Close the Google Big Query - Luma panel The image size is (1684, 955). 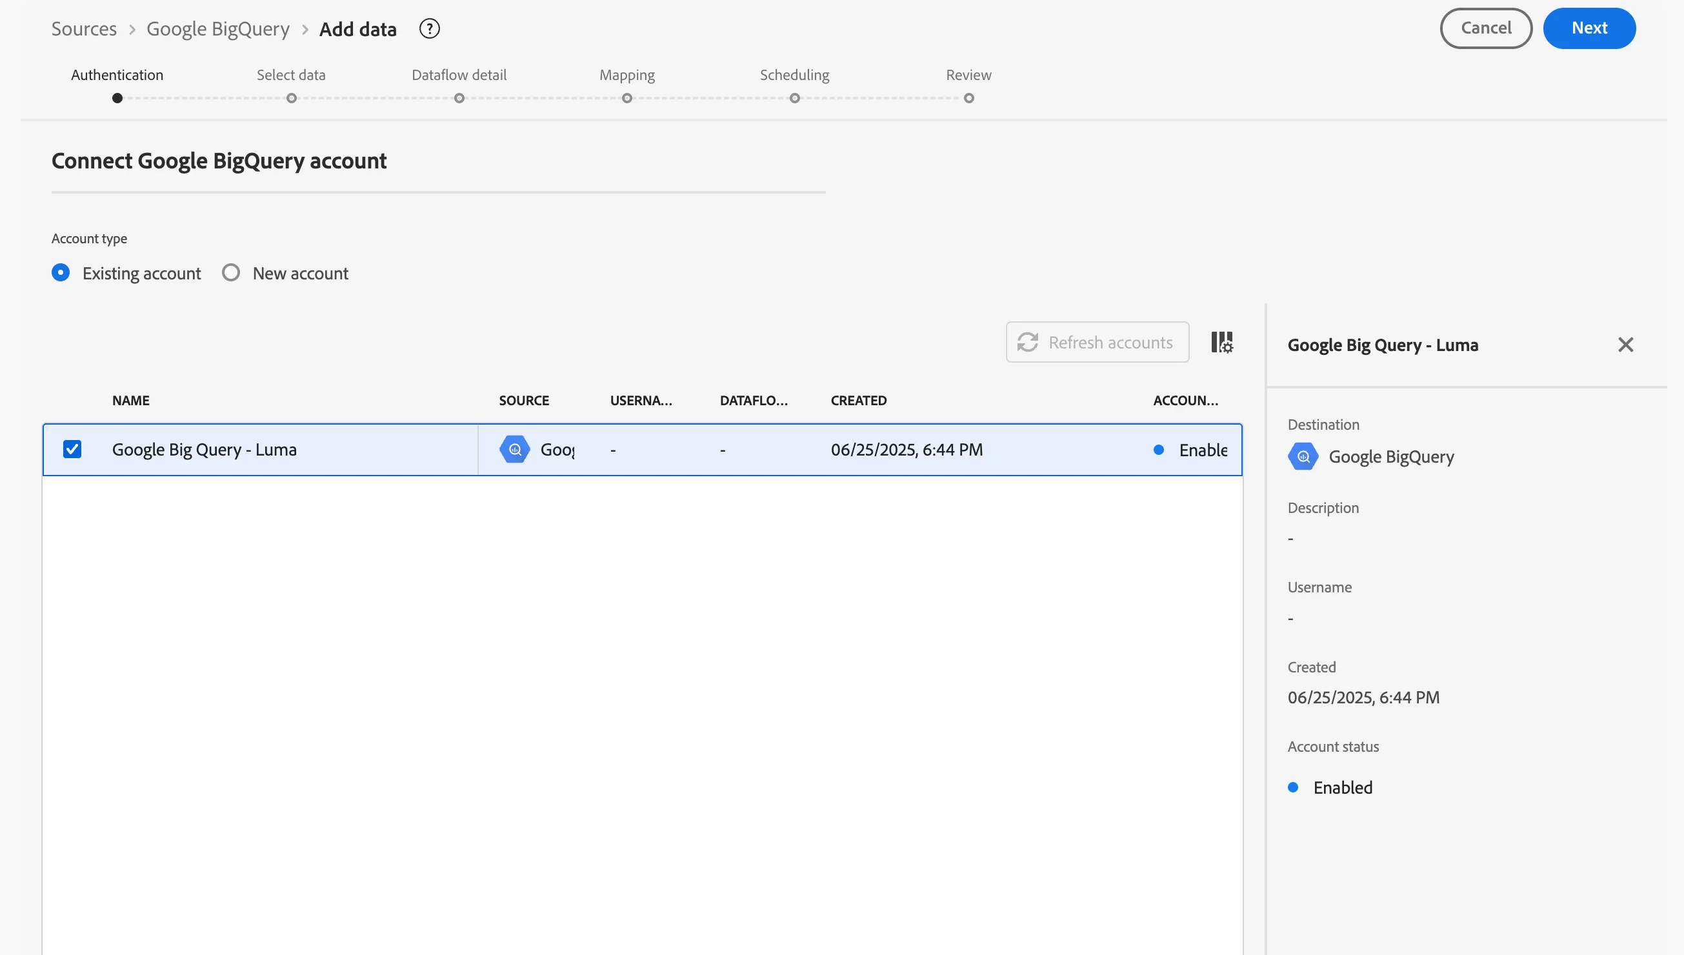[1626, 345]
